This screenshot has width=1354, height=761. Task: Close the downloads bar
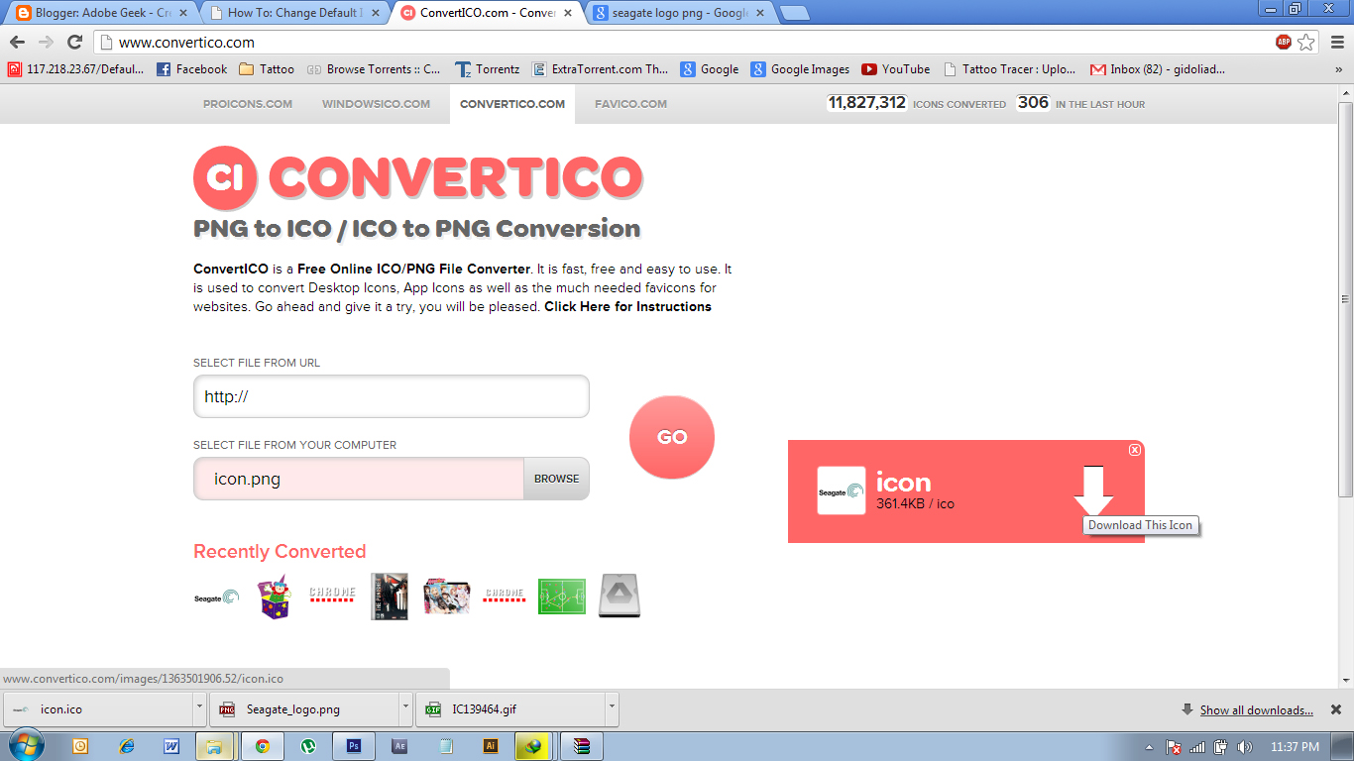point(1336,709)
